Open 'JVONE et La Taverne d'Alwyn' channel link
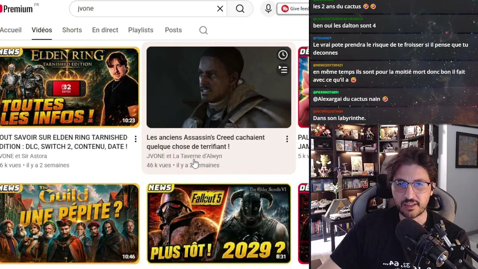The width and height of the screenshot is (478, 269). click(x=184, y=156)
